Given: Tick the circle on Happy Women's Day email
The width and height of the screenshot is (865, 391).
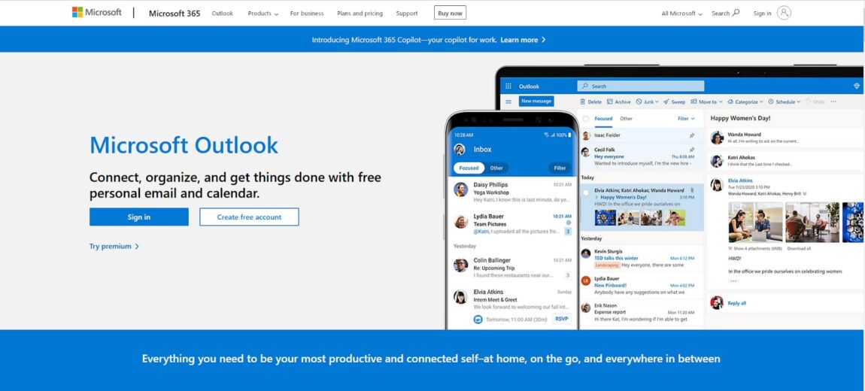Looking at the screenshot, I should [x=586, y=192].
